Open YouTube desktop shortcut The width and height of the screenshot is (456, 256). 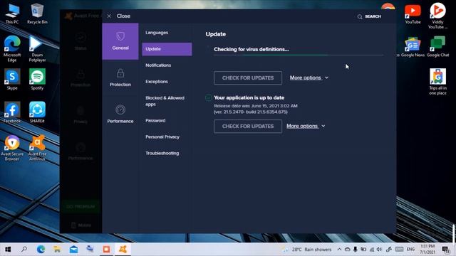point(413,14)
